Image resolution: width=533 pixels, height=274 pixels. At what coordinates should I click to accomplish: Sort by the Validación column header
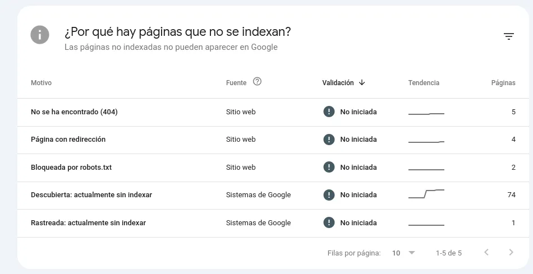[338, 83]
